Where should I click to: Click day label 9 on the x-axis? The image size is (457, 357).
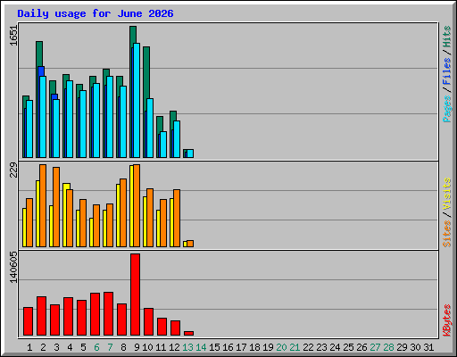point(137,347)
